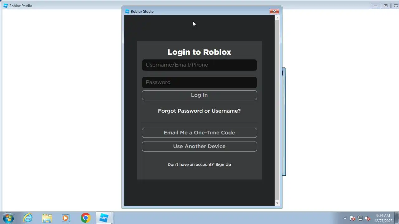Click the Log In button
Viewport: 399px width, 224px height.
[199, 95]
